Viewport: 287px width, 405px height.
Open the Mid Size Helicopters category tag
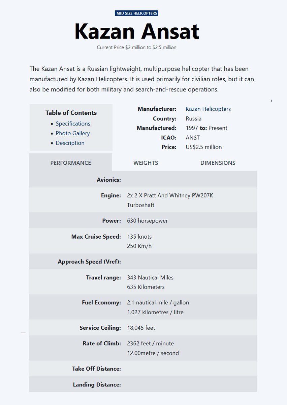tap(137, 13)
